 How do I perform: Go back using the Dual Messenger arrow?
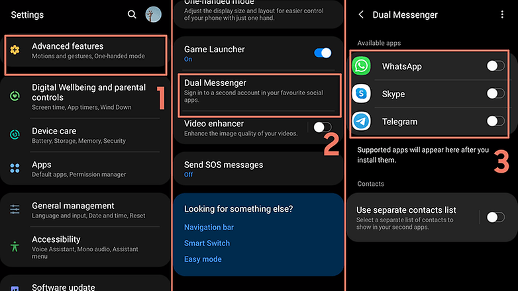[361, 15]
